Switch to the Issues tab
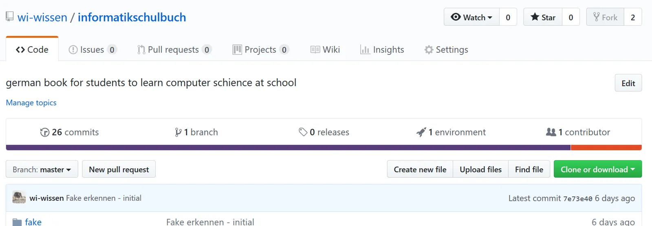652x226 pixels. [93, 50]
